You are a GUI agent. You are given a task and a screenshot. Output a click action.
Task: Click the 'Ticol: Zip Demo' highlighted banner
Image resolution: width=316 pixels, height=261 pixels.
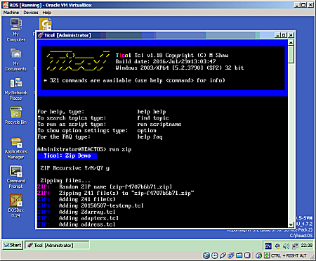coord(67,155)
